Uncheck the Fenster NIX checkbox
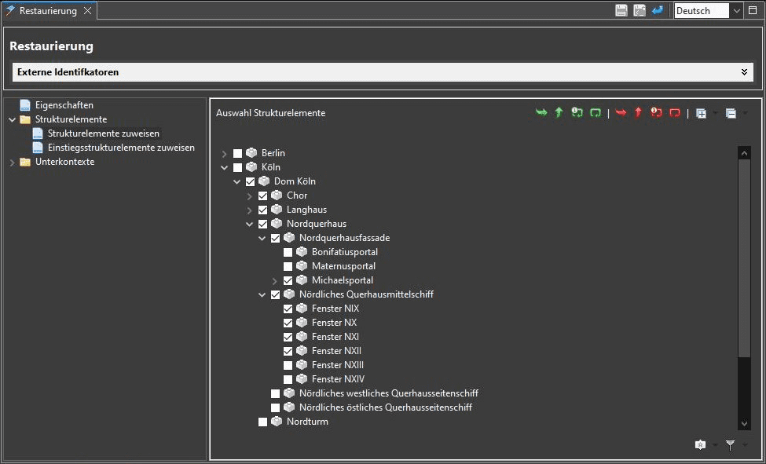 pyautogui.click(x=288, y=309)
